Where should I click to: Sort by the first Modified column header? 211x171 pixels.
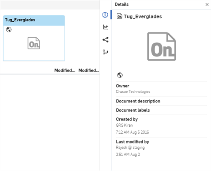pyautogui.click(x=65, y=70)
